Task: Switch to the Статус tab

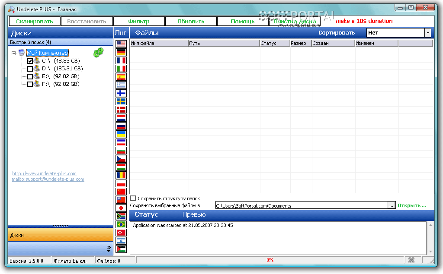Action: click(x=146, y=214)
